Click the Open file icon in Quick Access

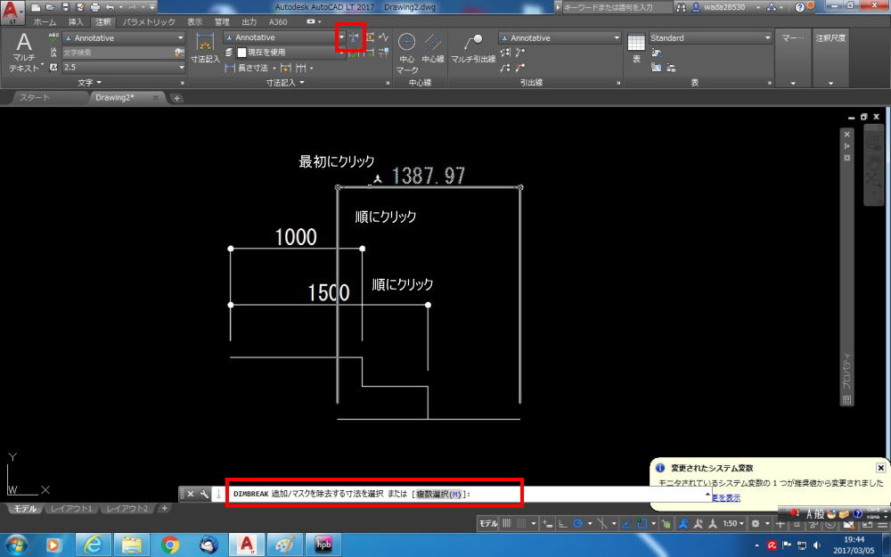pos(51,7)
